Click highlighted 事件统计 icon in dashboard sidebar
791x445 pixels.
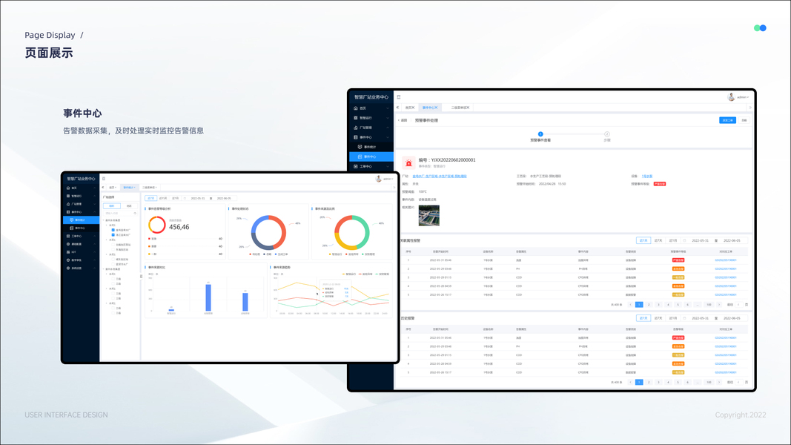click(72, 220)
